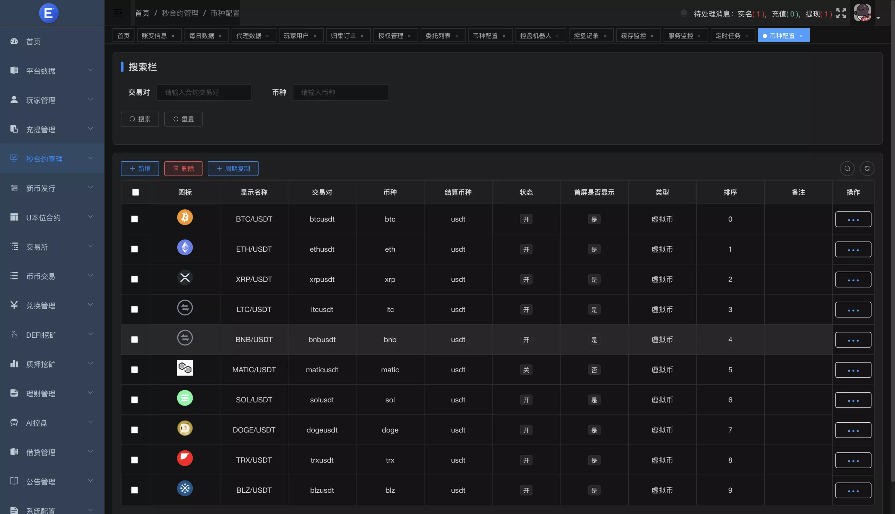The image size is (895, 514).
Task: Select the BTC coin icon in the table
Action: coord(185,217)
